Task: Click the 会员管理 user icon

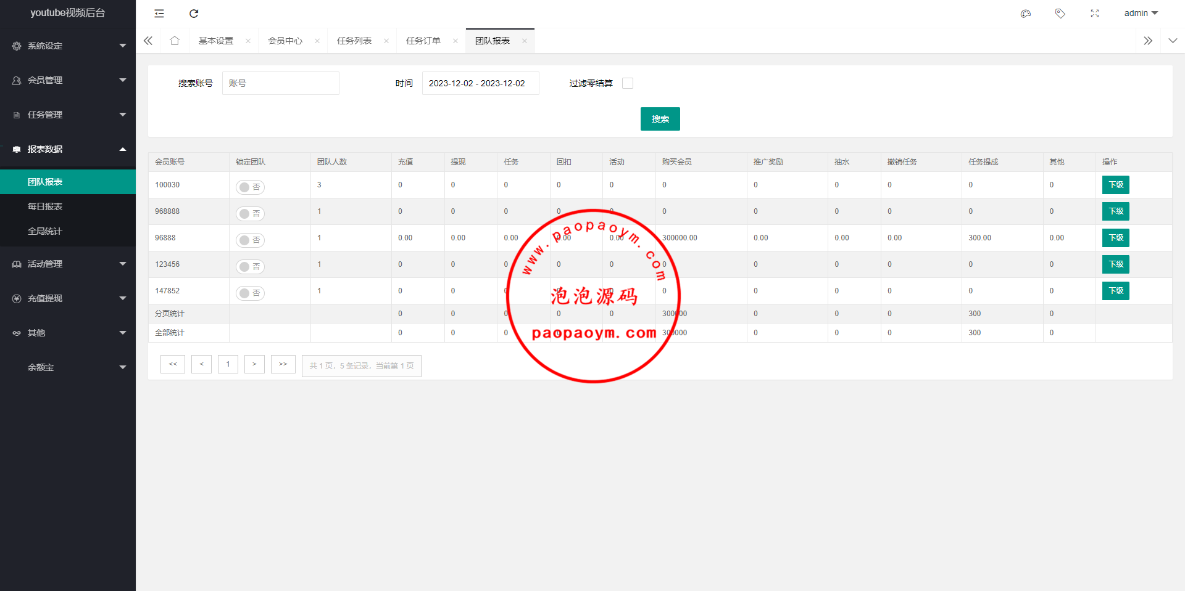Action: tap(17, 81)
